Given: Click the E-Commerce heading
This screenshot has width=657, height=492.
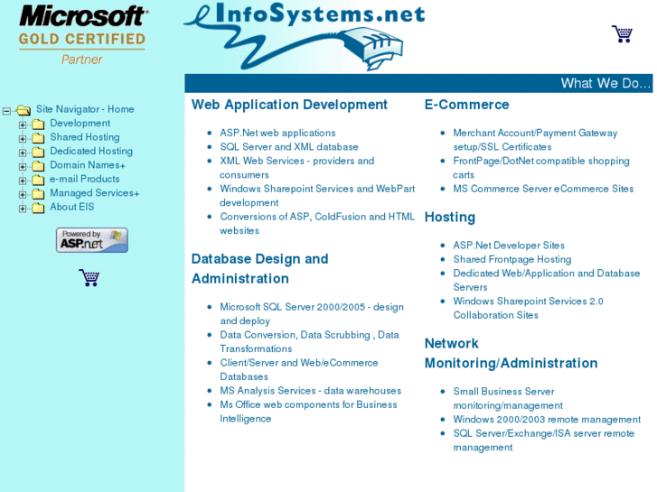Looking at the screenshot, I should [x=467, y=105].
